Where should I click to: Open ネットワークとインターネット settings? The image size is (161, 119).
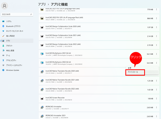coord(15,31)
